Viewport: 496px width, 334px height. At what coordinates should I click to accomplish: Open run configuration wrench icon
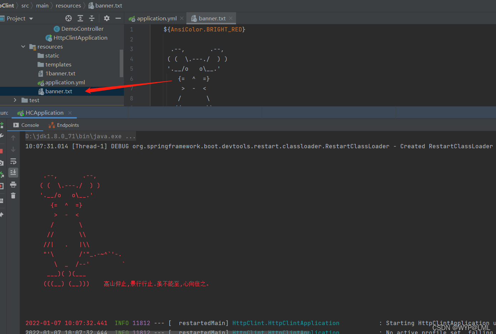pyautogui.click(x=1, y=136)
